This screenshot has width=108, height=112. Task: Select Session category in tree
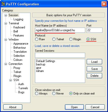click(13, 15)
